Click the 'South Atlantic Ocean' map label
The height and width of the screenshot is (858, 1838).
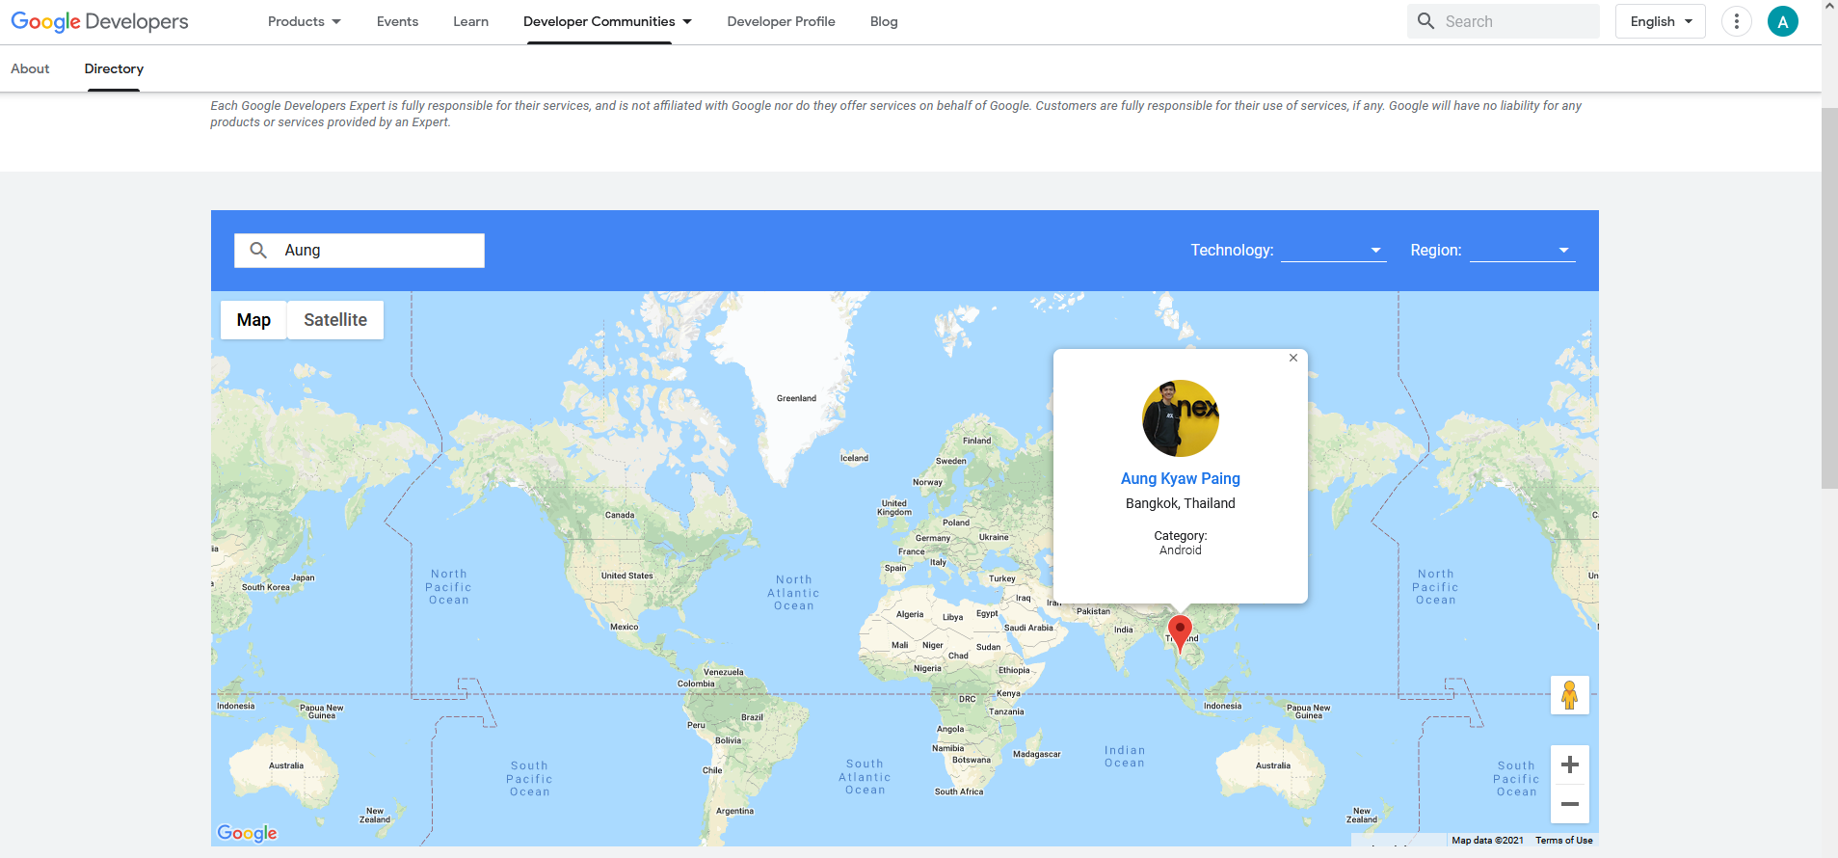(865, 777)
